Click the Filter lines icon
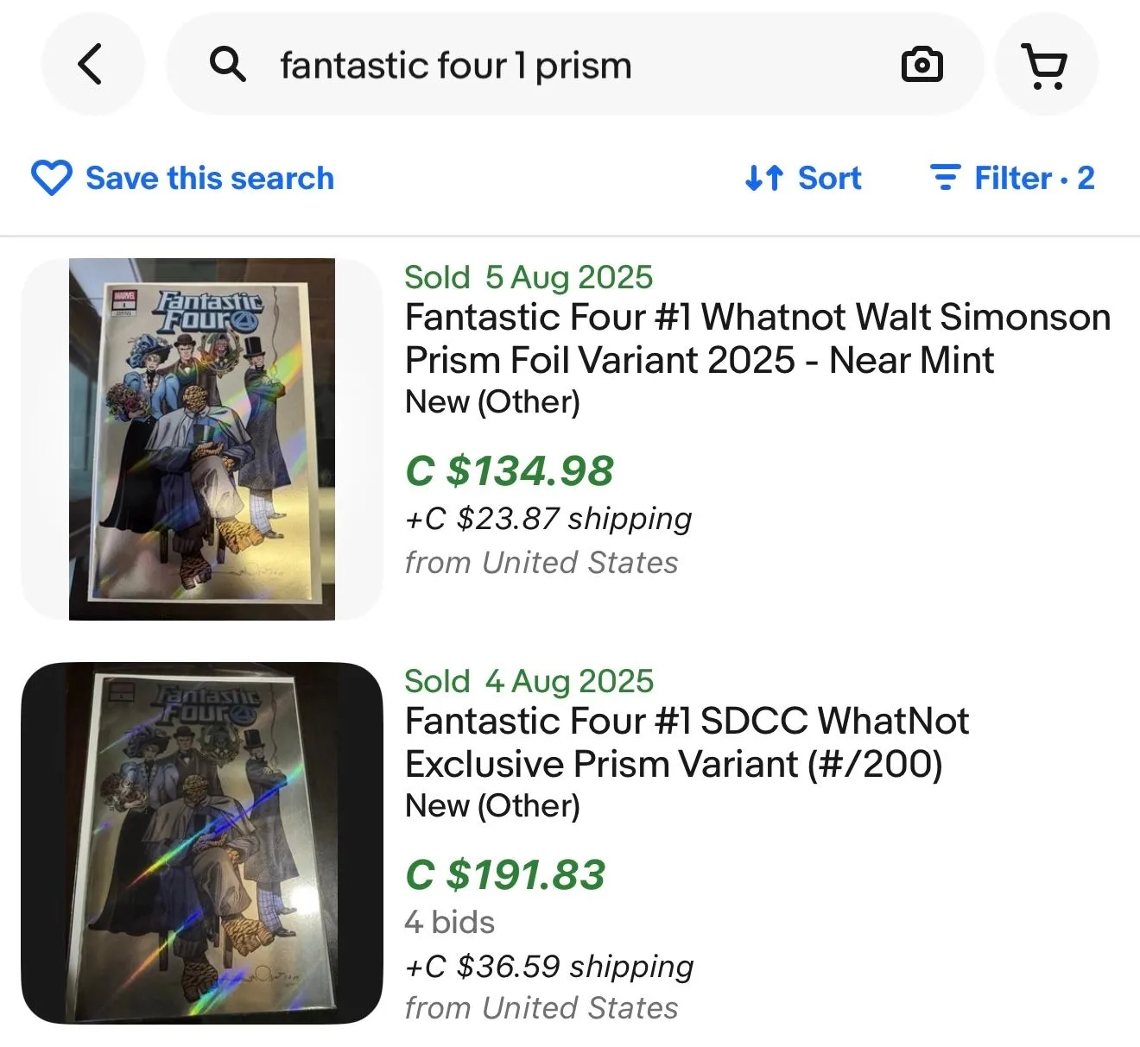Viewport: 1140px width, 1047px height. click(x=946, y=178)
